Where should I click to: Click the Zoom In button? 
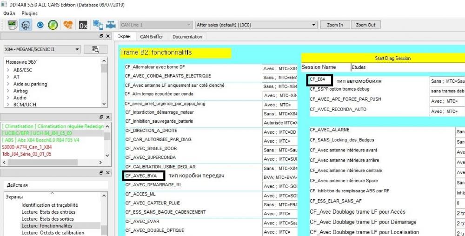pyautogui.click(x=335, y=25)
